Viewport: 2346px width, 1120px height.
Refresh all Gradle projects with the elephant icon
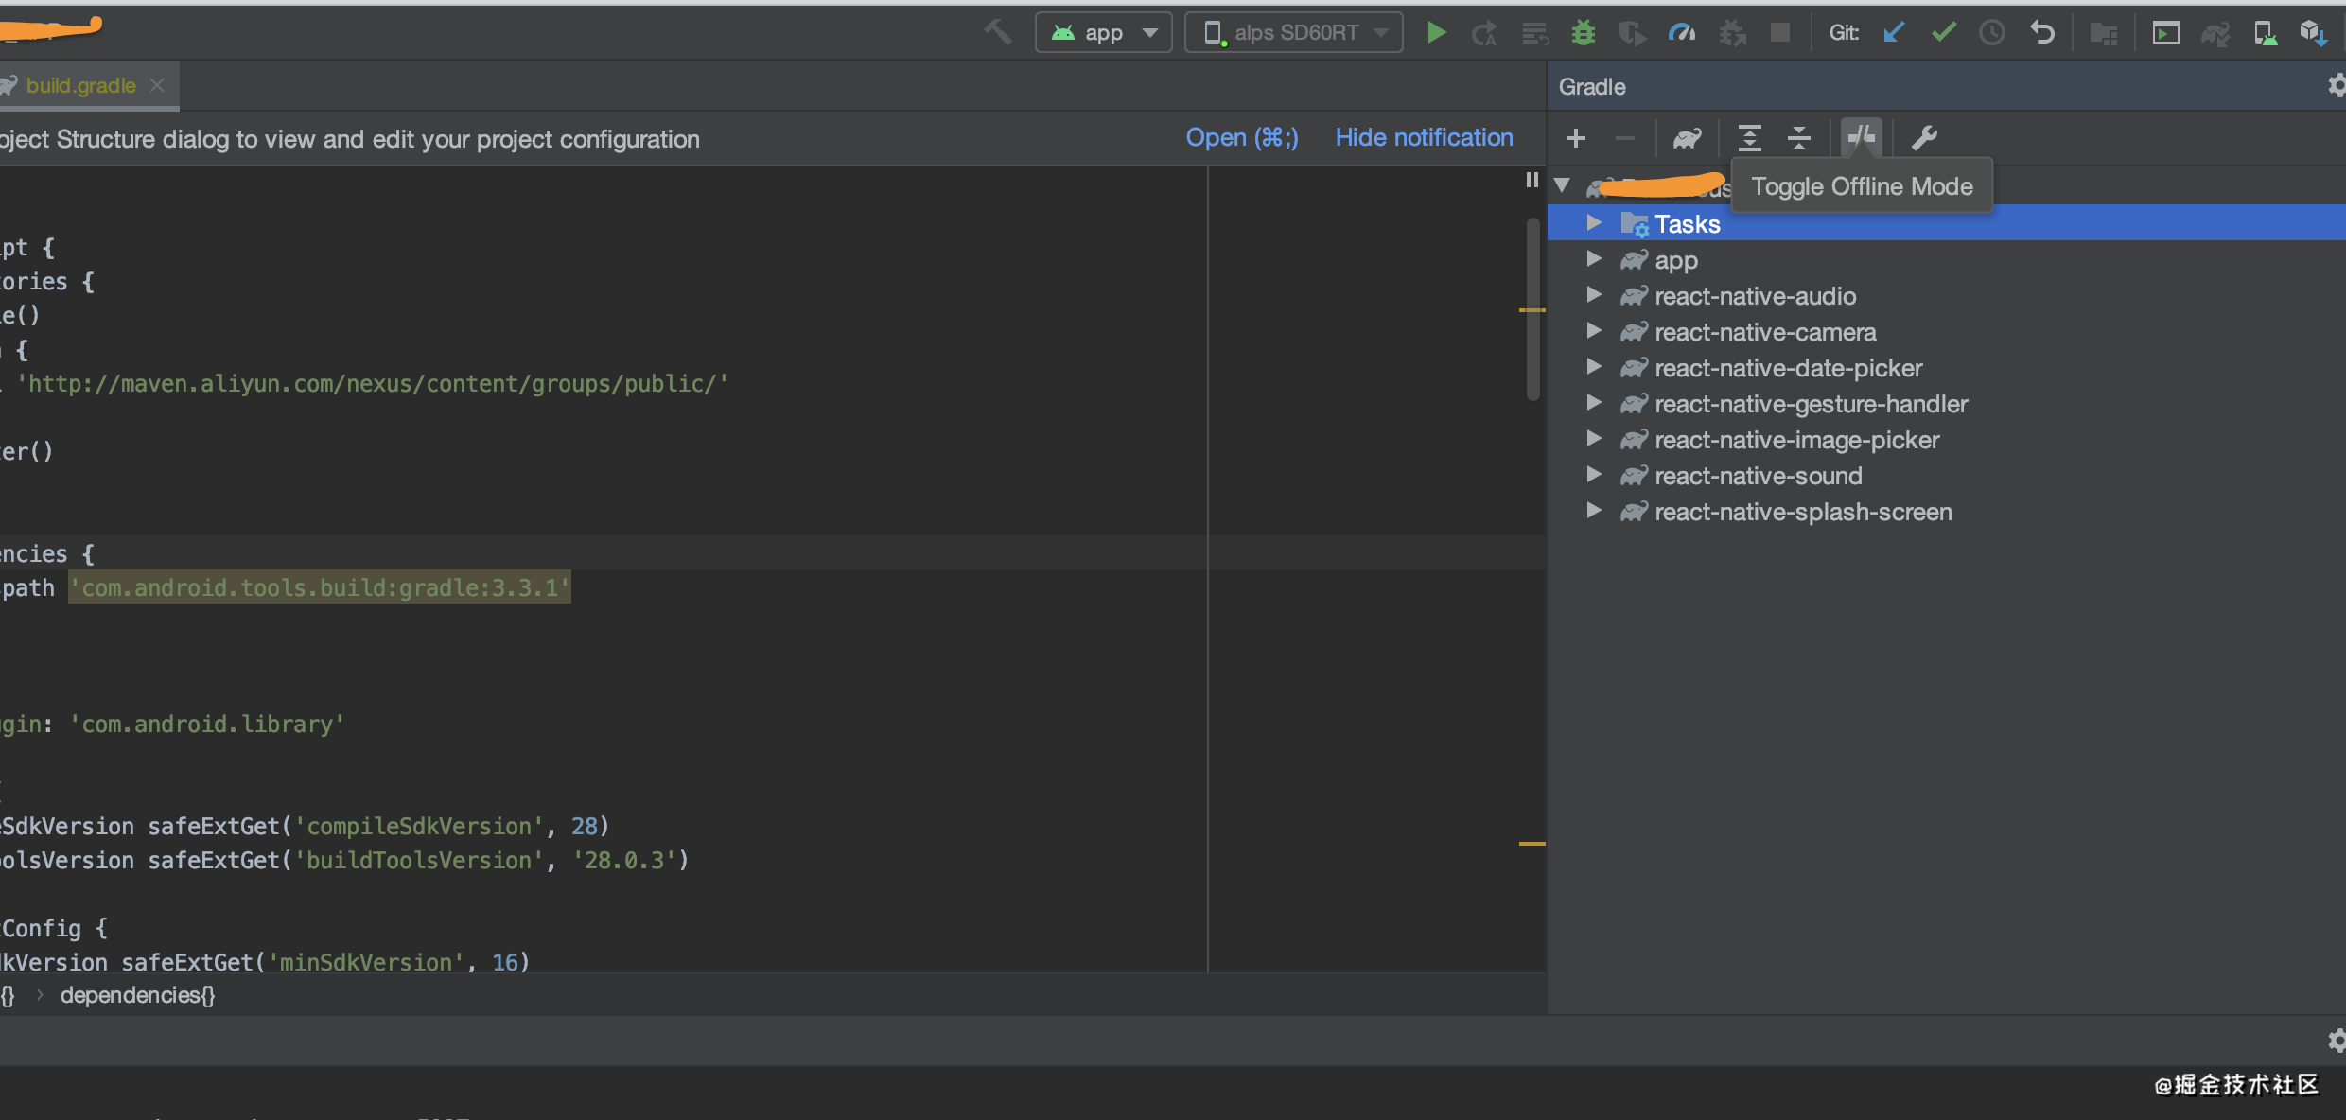(x=1687, y=138)
